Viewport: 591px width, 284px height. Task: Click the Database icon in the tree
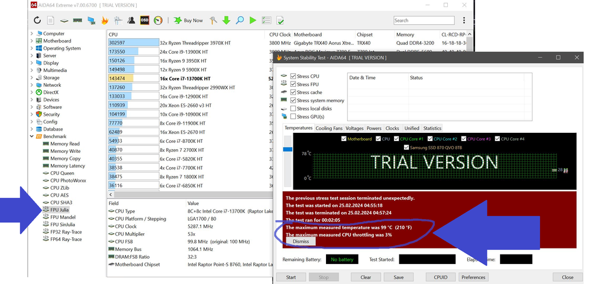pyautogui.click(x=39, y=129)
